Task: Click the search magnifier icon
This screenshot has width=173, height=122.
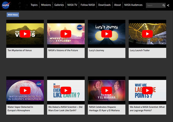Action: click(x=163, y=5)
